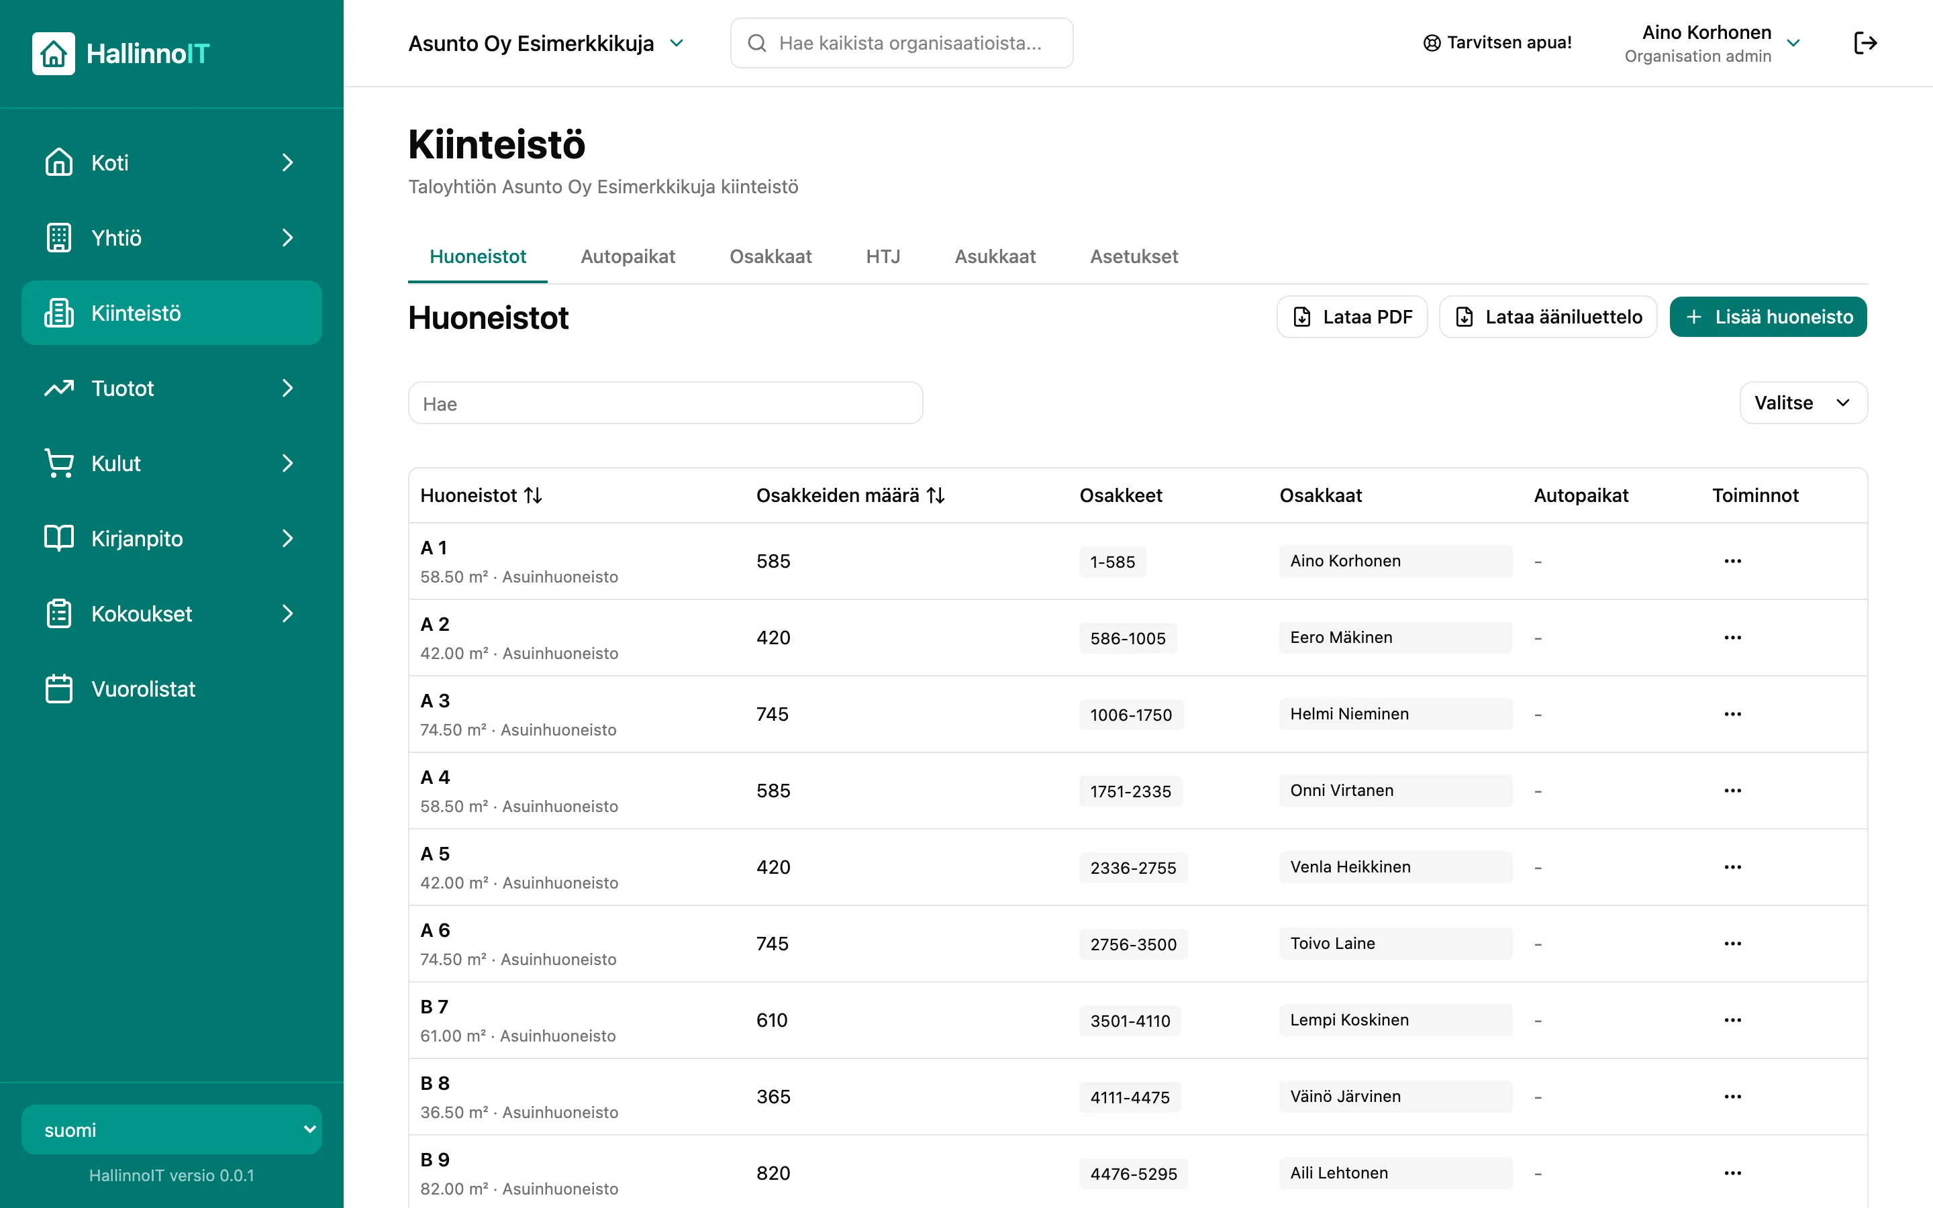Switch to the Autopaikat tab
The height and width of the screenshot is (1208, 1933).
tap(628, 256)
